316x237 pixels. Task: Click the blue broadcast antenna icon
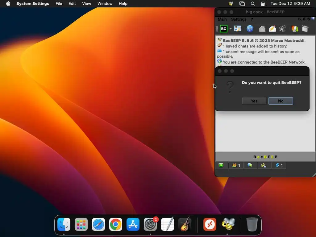tap(250, 29)
